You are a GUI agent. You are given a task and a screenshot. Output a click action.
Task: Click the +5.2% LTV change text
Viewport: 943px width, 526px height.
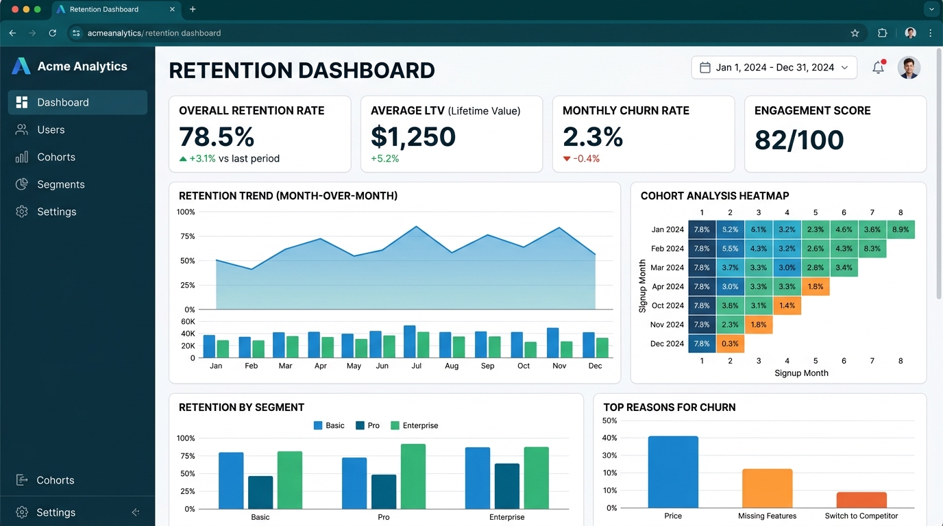[385, 159]
